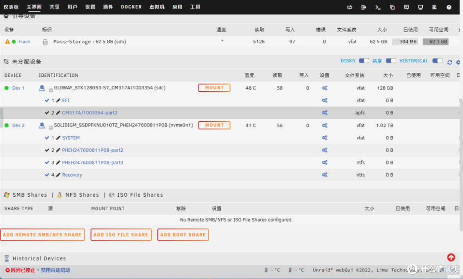Screen dimensions: 463x279
Task: Click Add Root Share button
Action: click(x=183, y=235)
